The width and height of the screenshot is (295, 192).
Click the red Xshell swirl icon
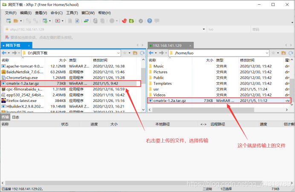point(124,21)
